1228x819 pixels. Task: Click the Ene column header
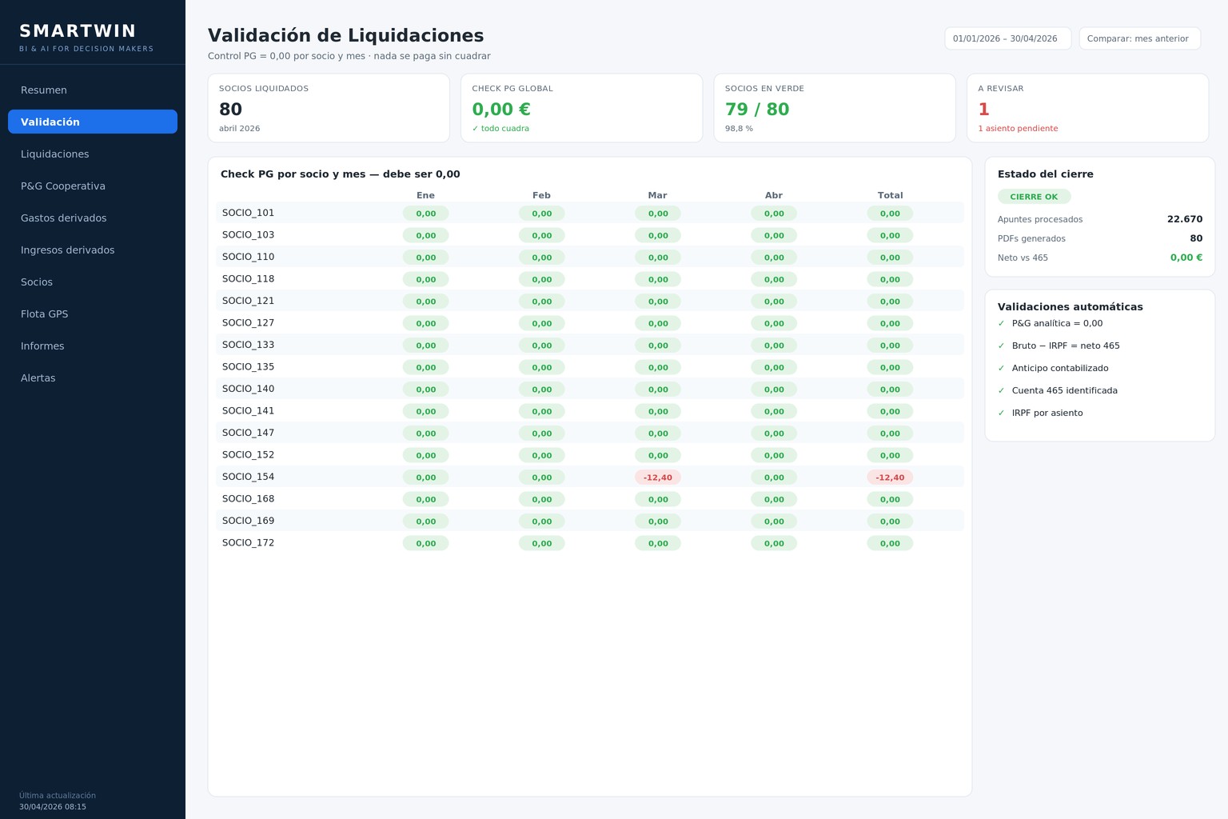(x=425, y=195)
